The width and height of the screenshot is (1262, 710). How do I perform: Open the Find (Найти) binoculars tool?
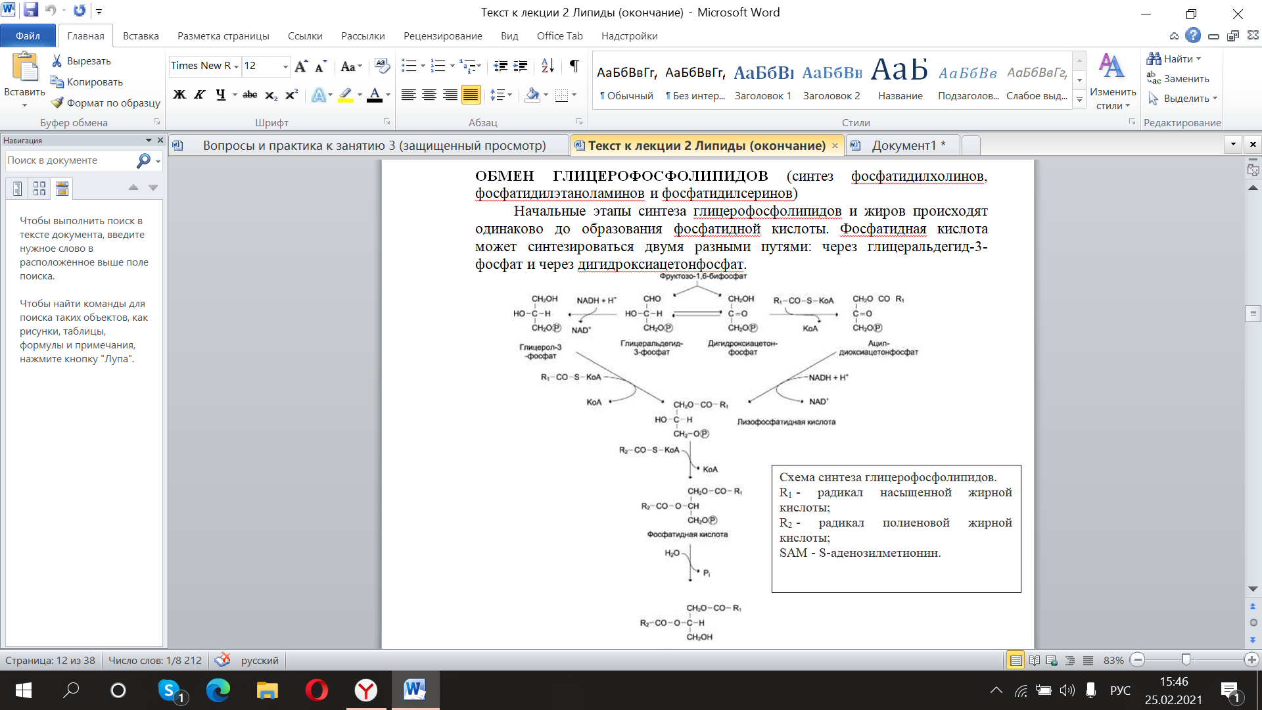[1174, 59]
